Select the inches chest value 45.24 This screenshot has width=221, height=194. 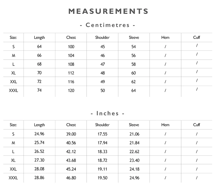tap(71, 169)
